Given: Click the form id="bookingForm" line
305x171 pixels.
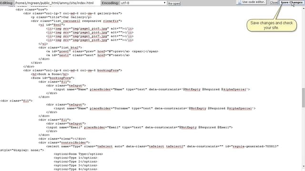Looking at the screenshot, I should point(52,78).
